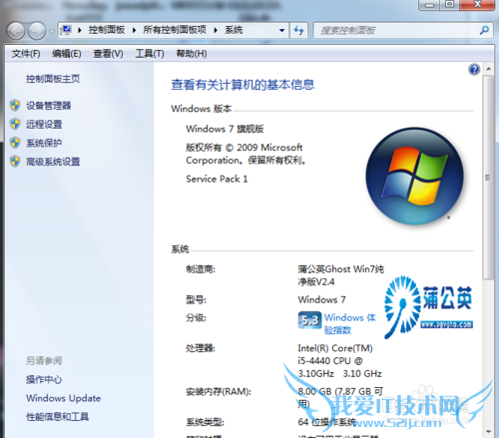
Task: Open the address bar history dropdown
Action: click(x=282, y=30)
